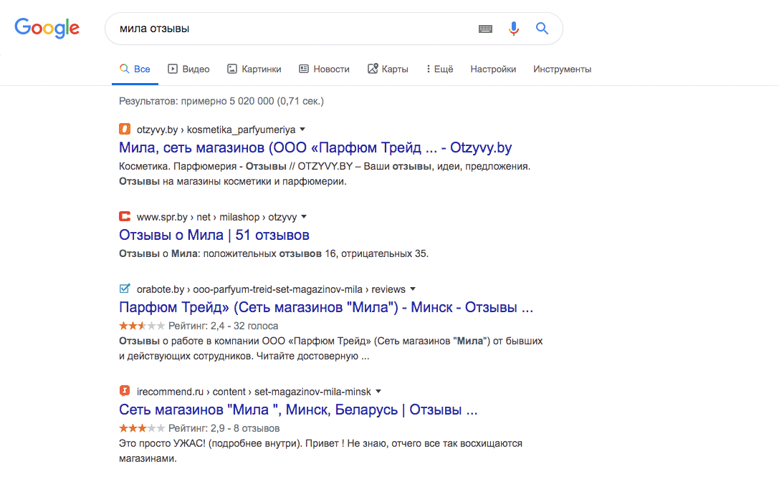This screenshot has height=484, width=779.
Task: Open the result 'Отзывы о Мила | 51 отзывов'
Action: pos(214,235)
